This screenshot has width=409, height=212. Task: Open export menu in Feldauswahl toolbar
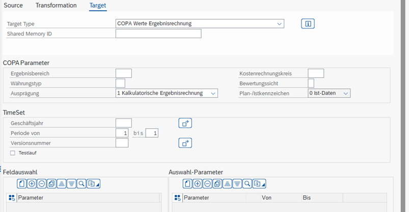(94, 184)
